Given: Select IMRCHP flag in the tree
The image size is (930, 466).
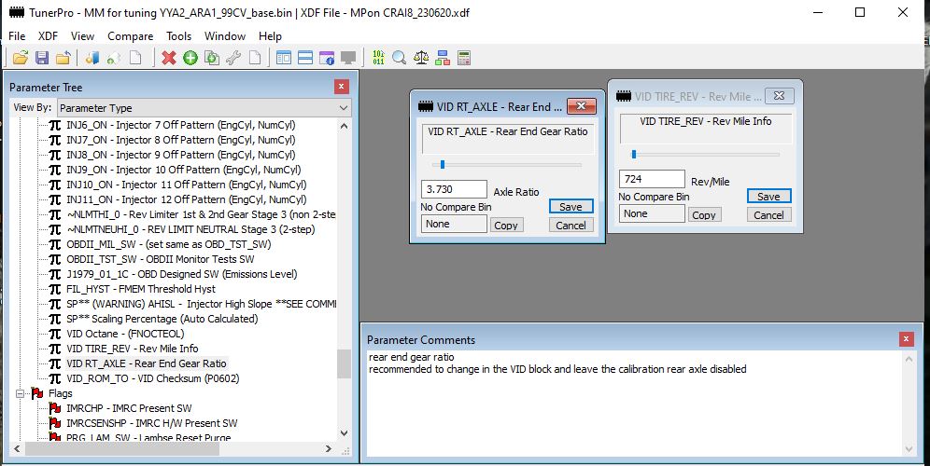Looking at the screenshot, I should (x=129, y=408).
